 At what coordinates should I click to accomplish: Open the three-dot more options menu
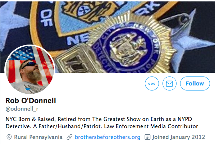[152, 83]
